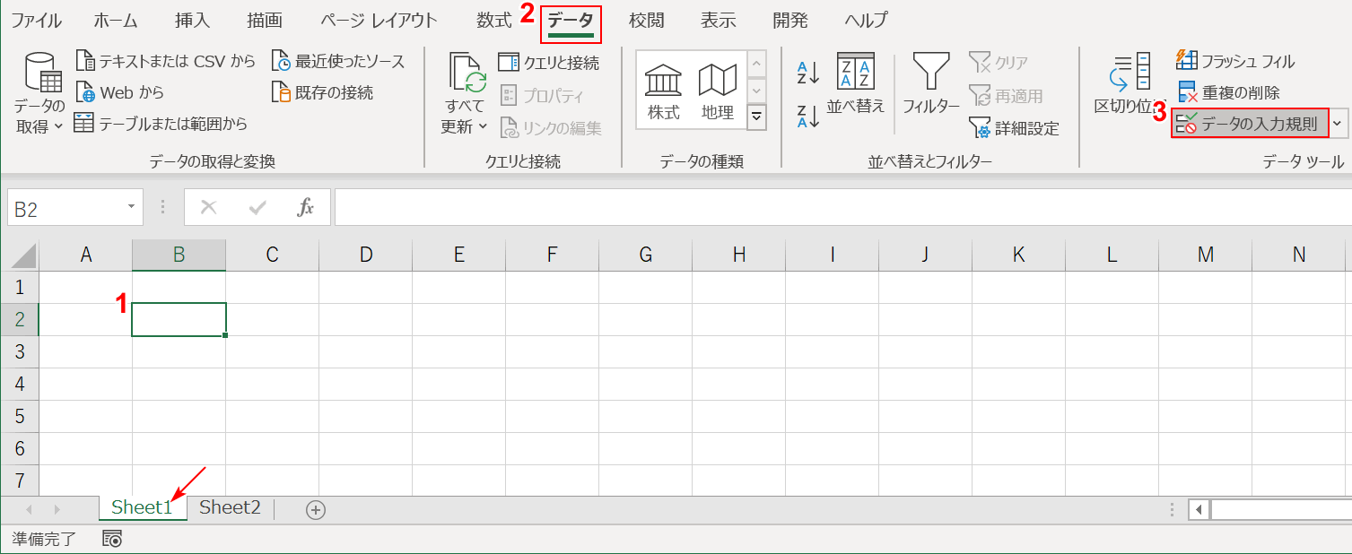Expand the data types gallery arrow
Screen dimensions: 1352x554
point(756,117)
